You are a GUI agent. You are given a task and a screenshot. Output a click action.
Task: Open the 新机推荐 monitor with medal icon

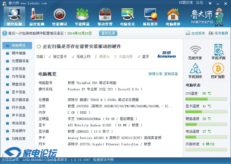(x=150, y=16)
